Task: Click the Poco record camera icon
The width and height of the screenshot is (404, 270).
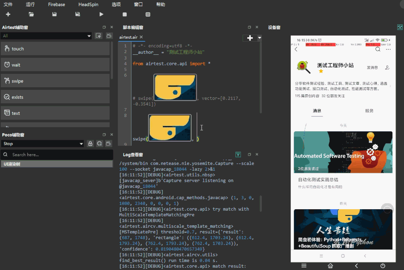Action: pyautogui.click(x=108, y=144)
